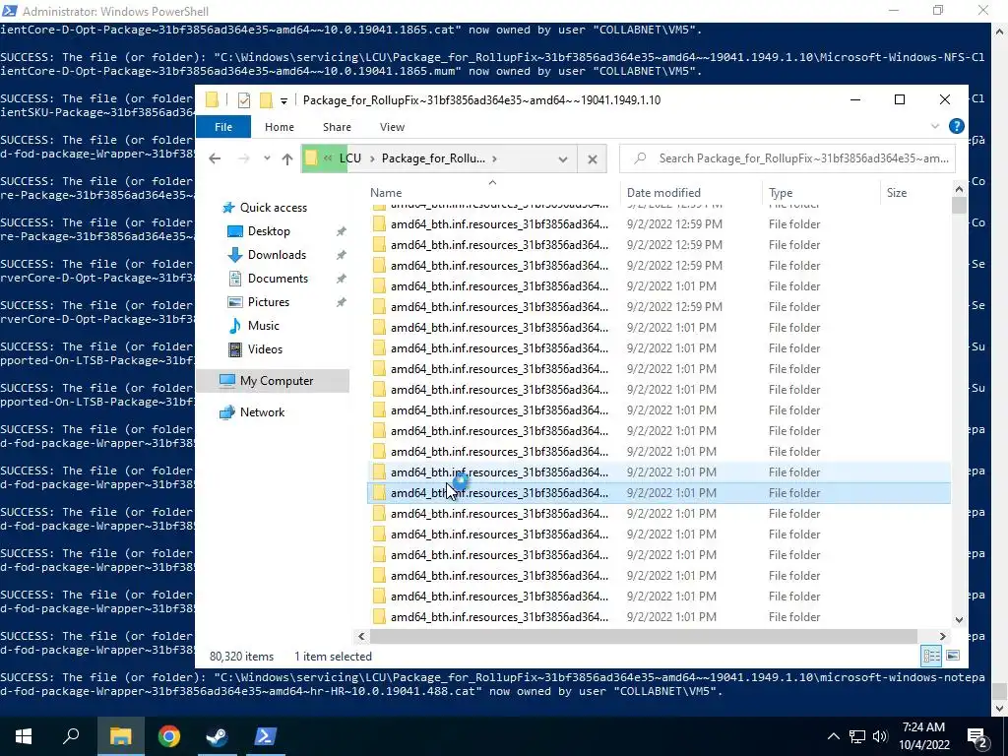This screenshot has height=756, width=1008.
Task: Click the PowerShell icon in its title bar
Action: (x=10, y=11)
